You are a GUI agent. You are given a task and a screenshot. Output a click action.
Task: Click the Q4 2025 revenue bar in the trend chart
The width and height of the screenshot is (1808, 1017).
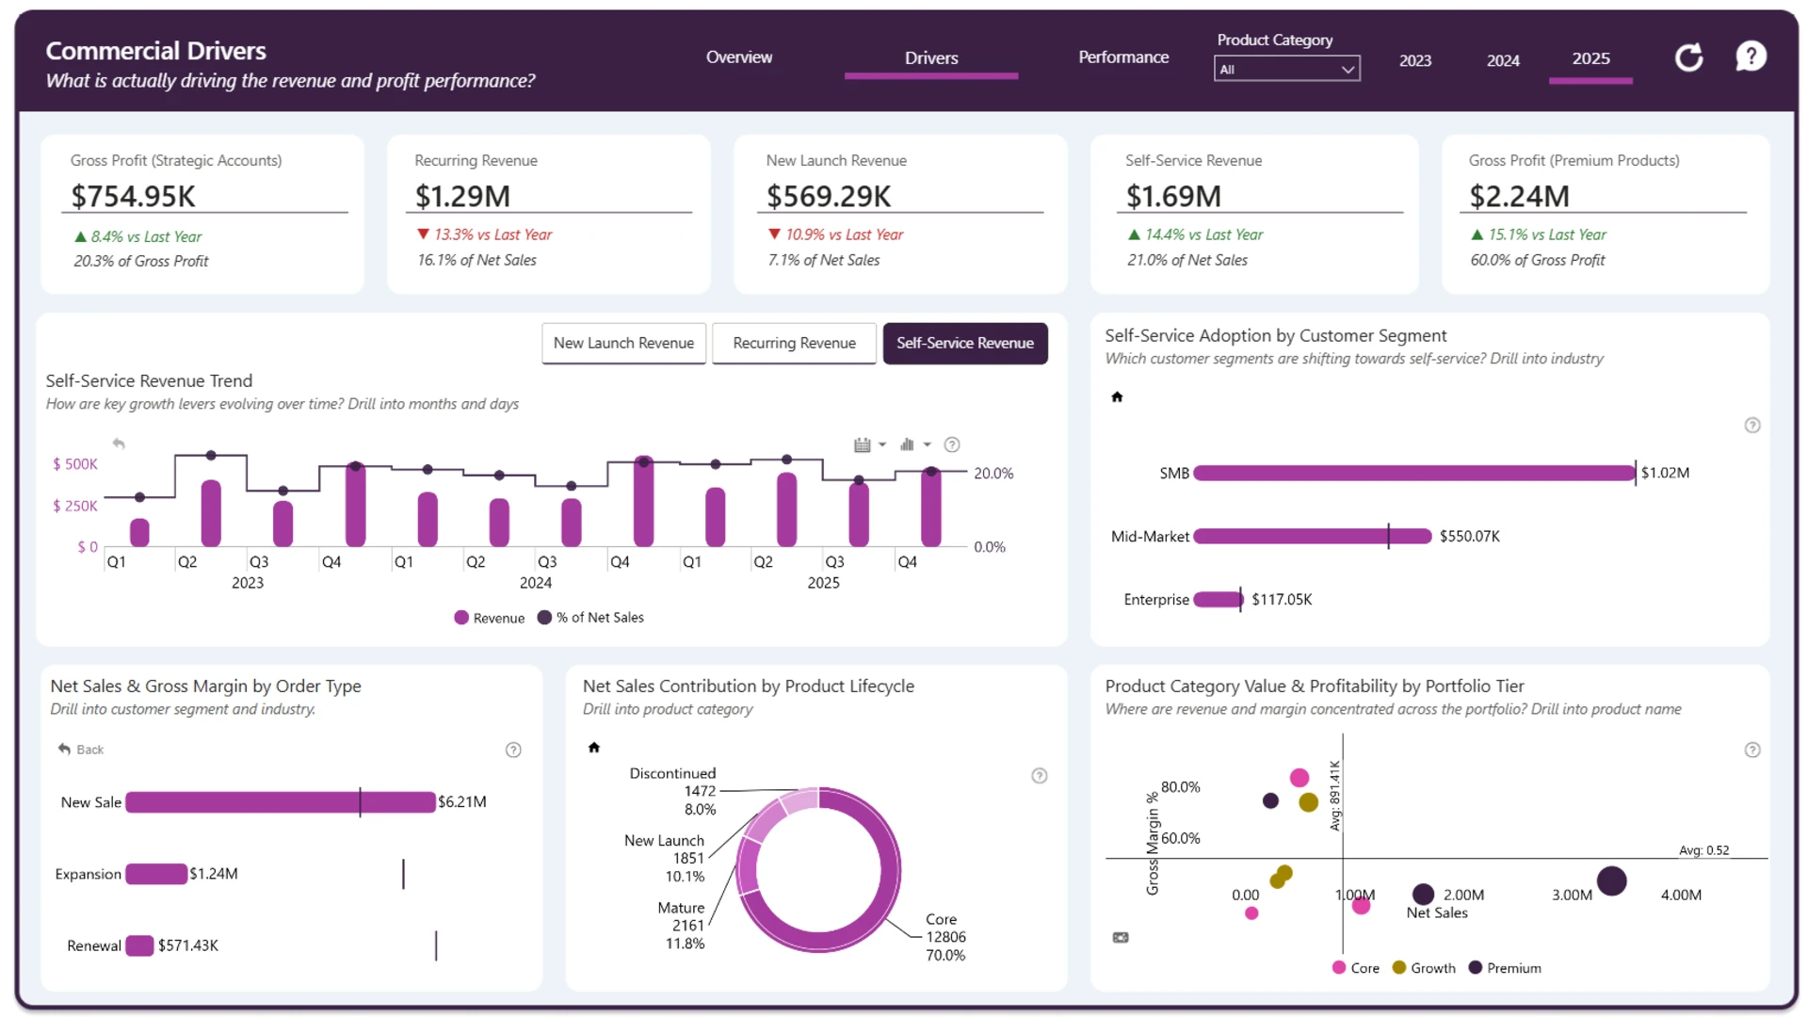point(931,507)
